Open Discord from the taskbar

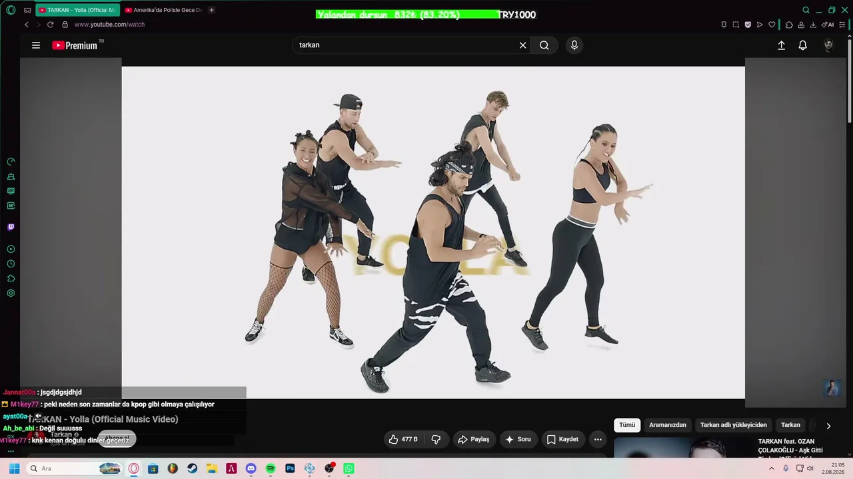251,468
